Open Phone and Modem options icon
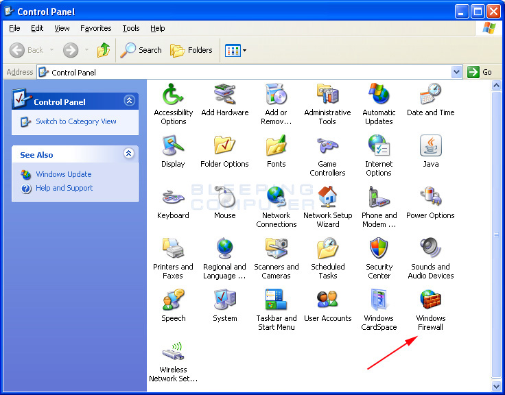 click(379, 197)
